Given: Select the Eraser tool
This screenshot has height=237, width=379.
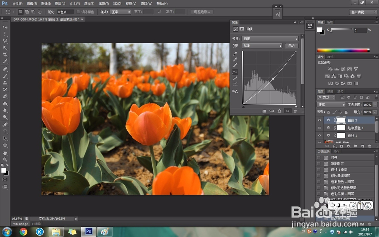Looking at the screenshot, I should 5,96.
